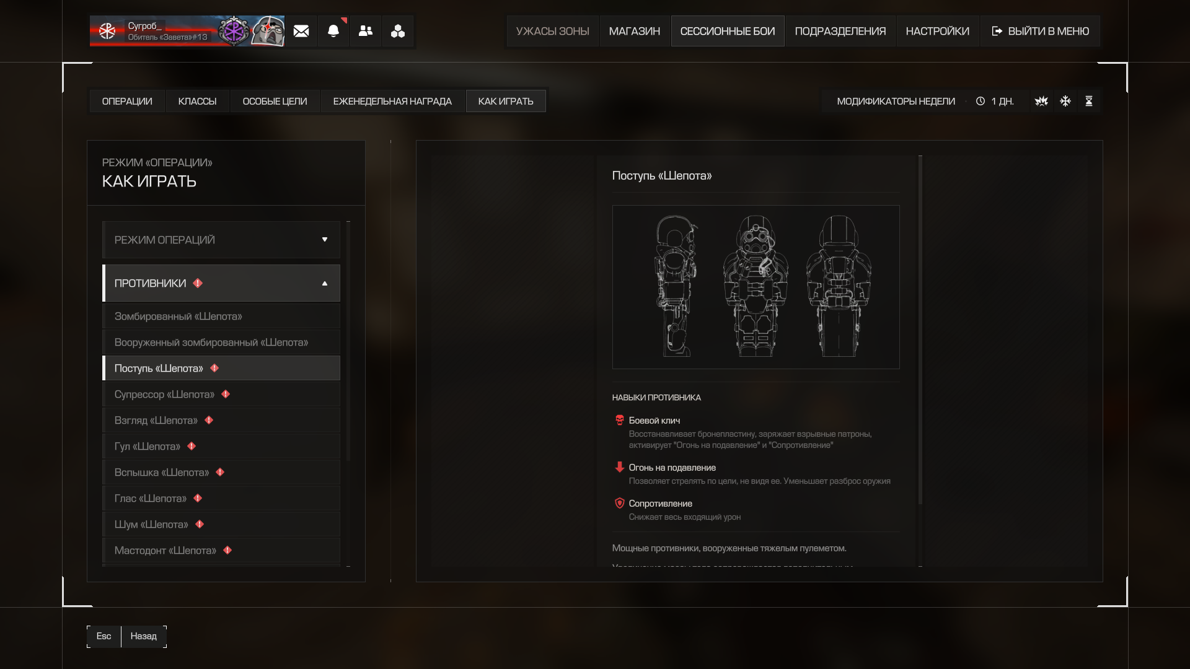Click ВЫЙТИ В МЕНЮ button

click(x=1041, y=31)
